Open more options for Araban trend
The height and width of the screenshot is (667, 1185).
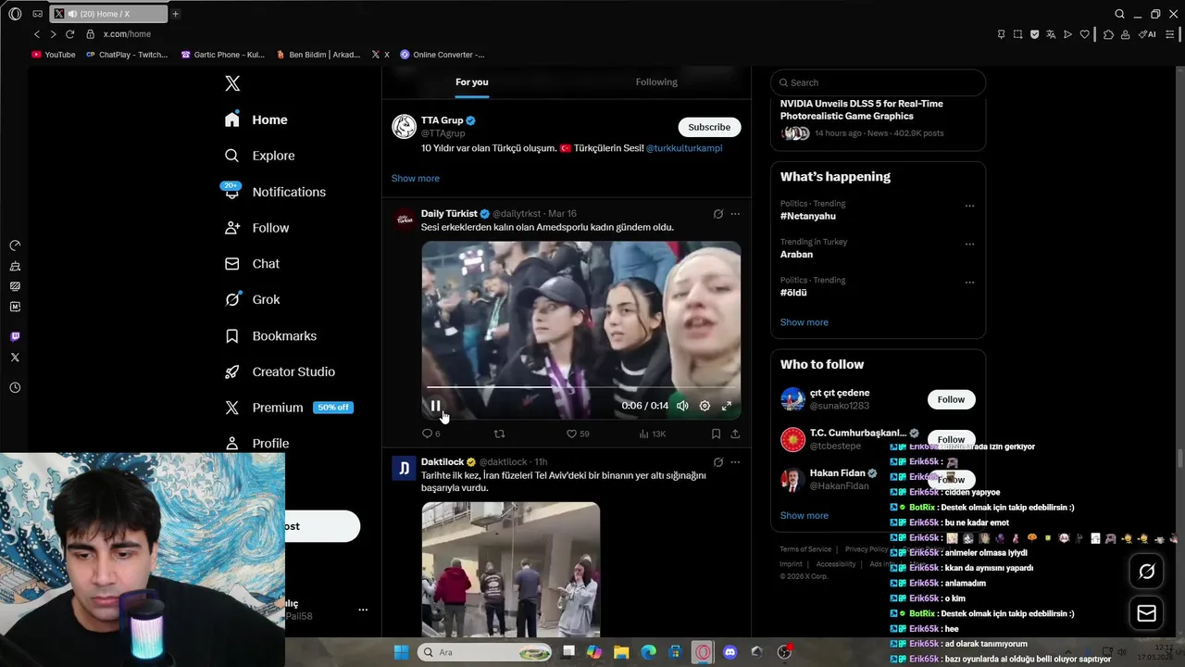[x=969, y=244]
